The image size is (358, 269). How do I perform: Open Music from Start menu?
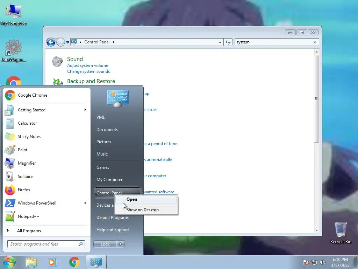[x=117, y=154]
